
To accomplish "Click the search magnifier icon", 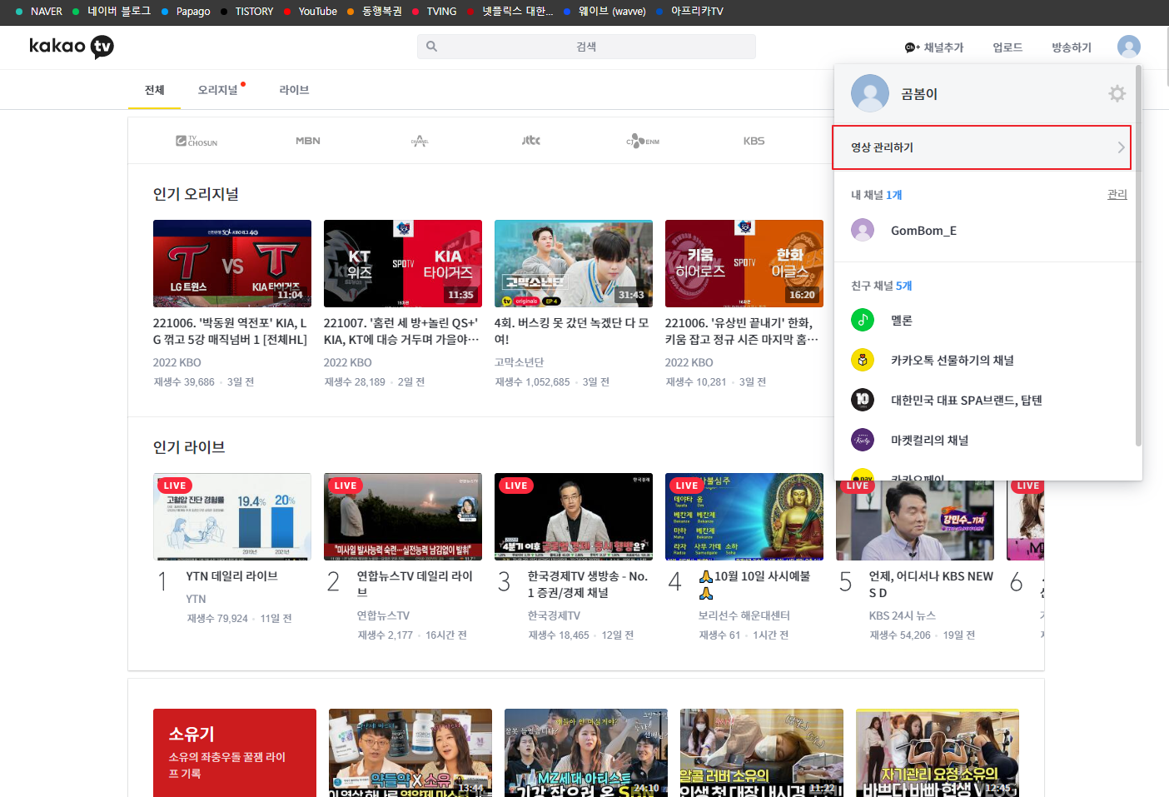I will (x=431, y=47).
